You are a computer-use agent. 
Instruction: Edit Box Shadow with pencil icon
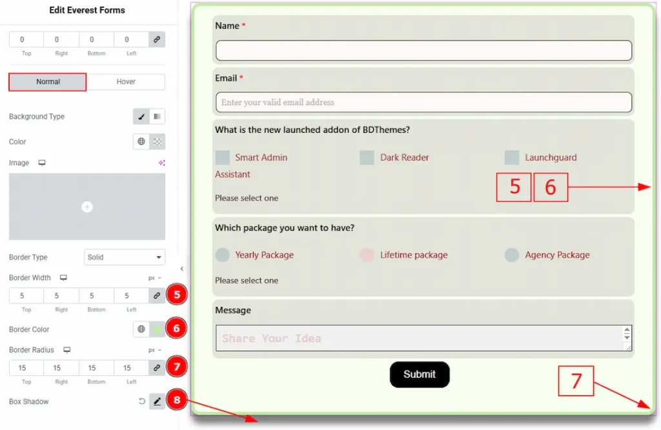click(157, 402)
